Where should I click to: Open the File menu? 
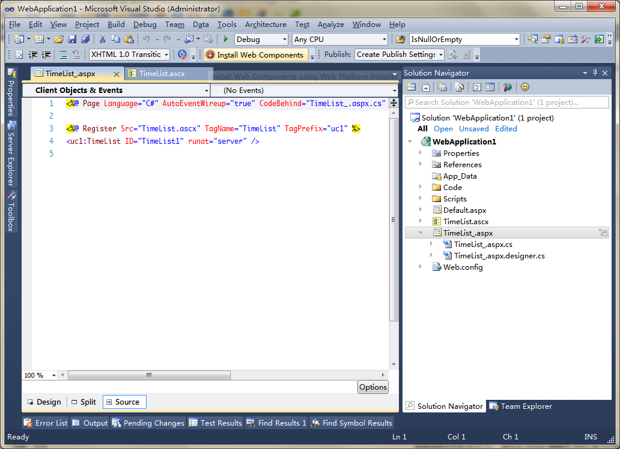[14, 25]
